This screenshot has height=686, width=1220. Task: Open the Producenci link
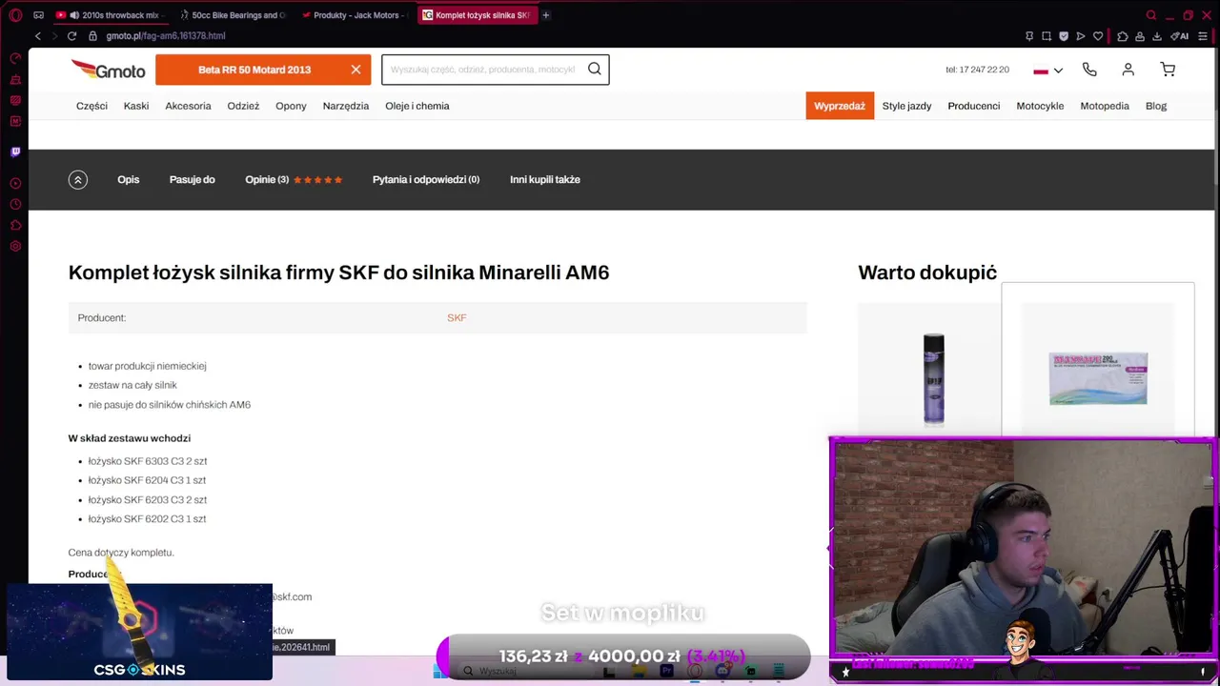point(974,106)
